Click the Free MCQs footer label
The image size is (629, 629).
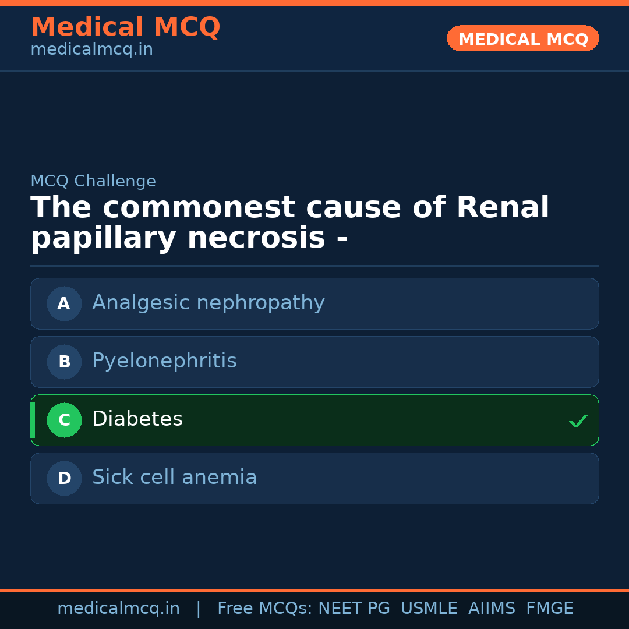coord(264,609)
